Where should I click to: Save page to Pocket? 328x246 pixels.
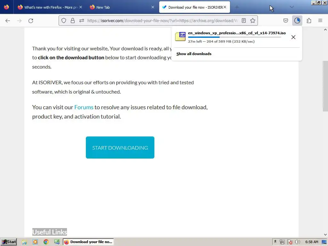pyautogui.click(x=286, y=20)
